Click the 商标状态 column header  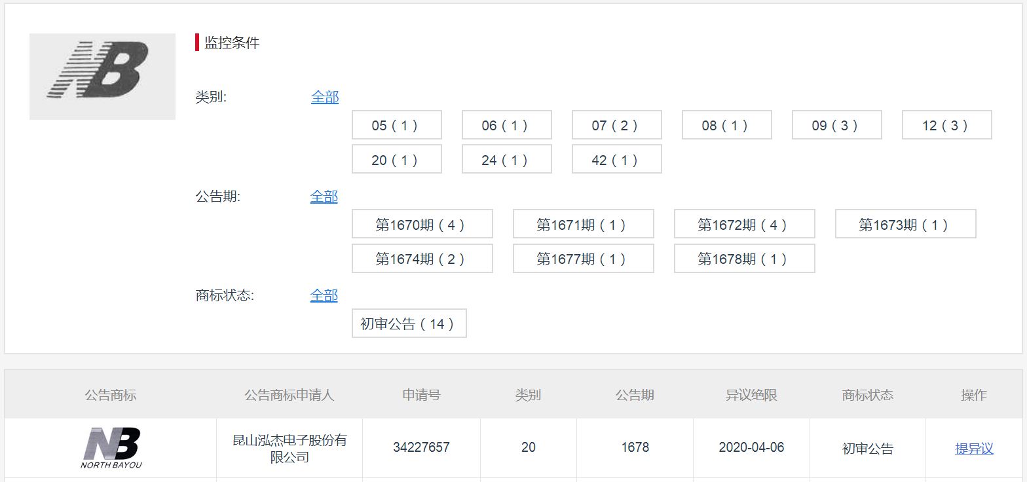pos(868,395)
